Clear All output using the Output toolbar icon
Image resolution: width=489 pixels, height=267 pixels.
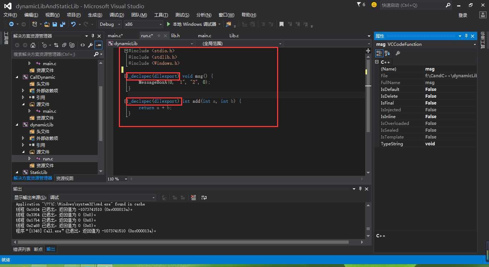point(194,197)
